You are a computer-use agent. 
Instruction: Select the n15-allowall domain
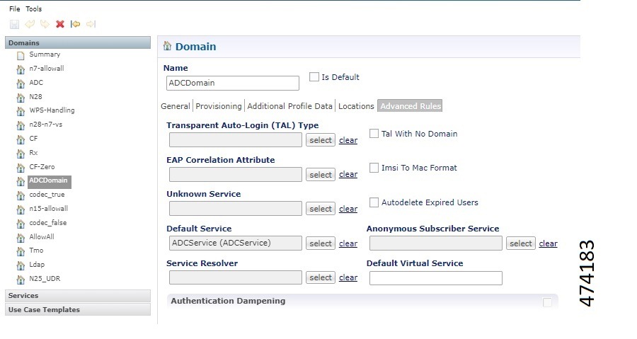[46, 209]
